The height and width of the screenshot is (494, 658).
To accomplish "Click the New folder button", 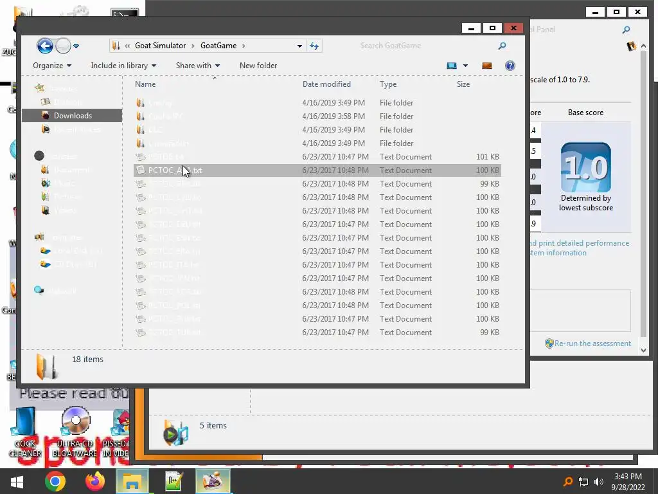I will 258,66.
